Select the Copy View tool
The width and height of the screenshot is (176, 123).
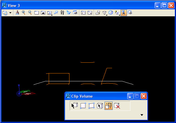click(98, 13)
